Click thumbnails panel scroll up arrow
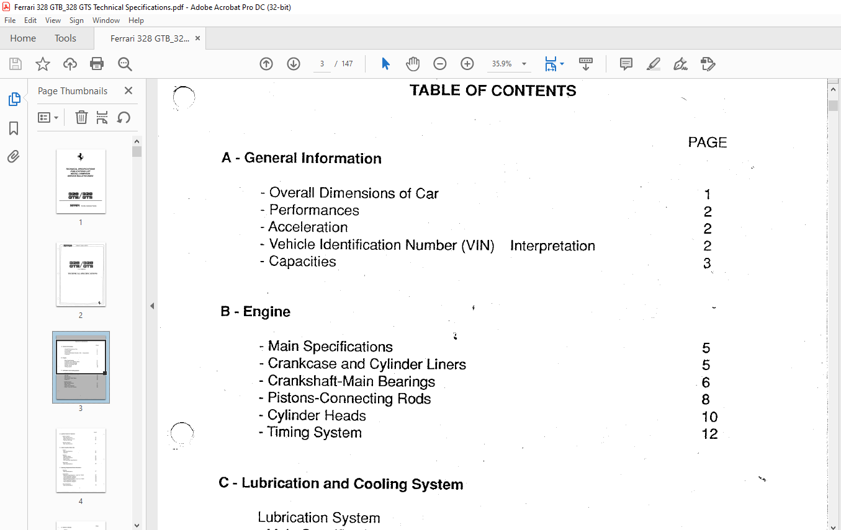This screenshot has height=530, width=841. pos(137,141)
